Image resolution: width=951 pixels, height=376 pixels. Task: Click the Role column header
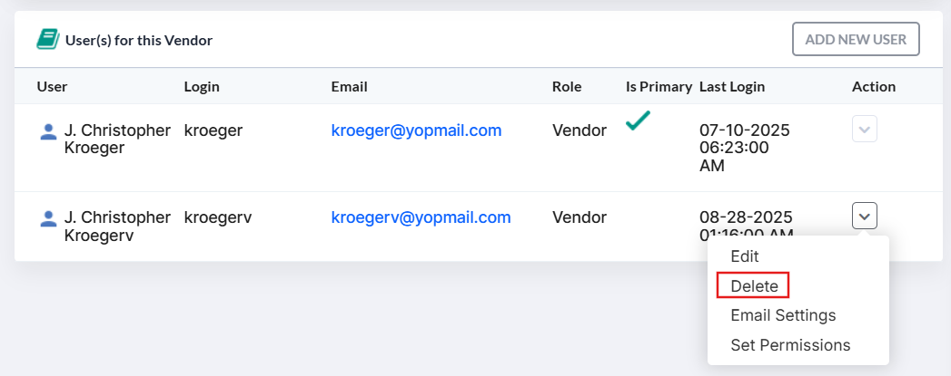567,86
